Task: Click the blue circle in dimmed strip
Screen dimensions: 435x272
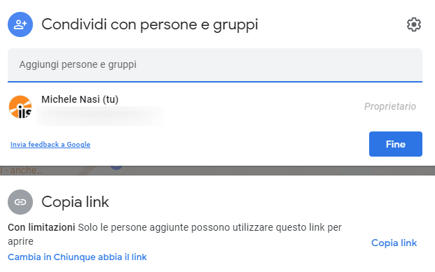Action: [x=116, y=167]
